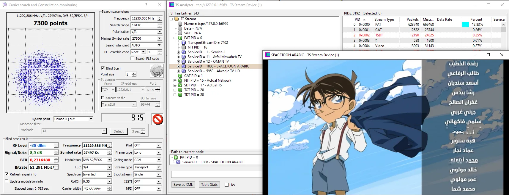Select the SPACETOON ARABIC service entry

[218, 66]
